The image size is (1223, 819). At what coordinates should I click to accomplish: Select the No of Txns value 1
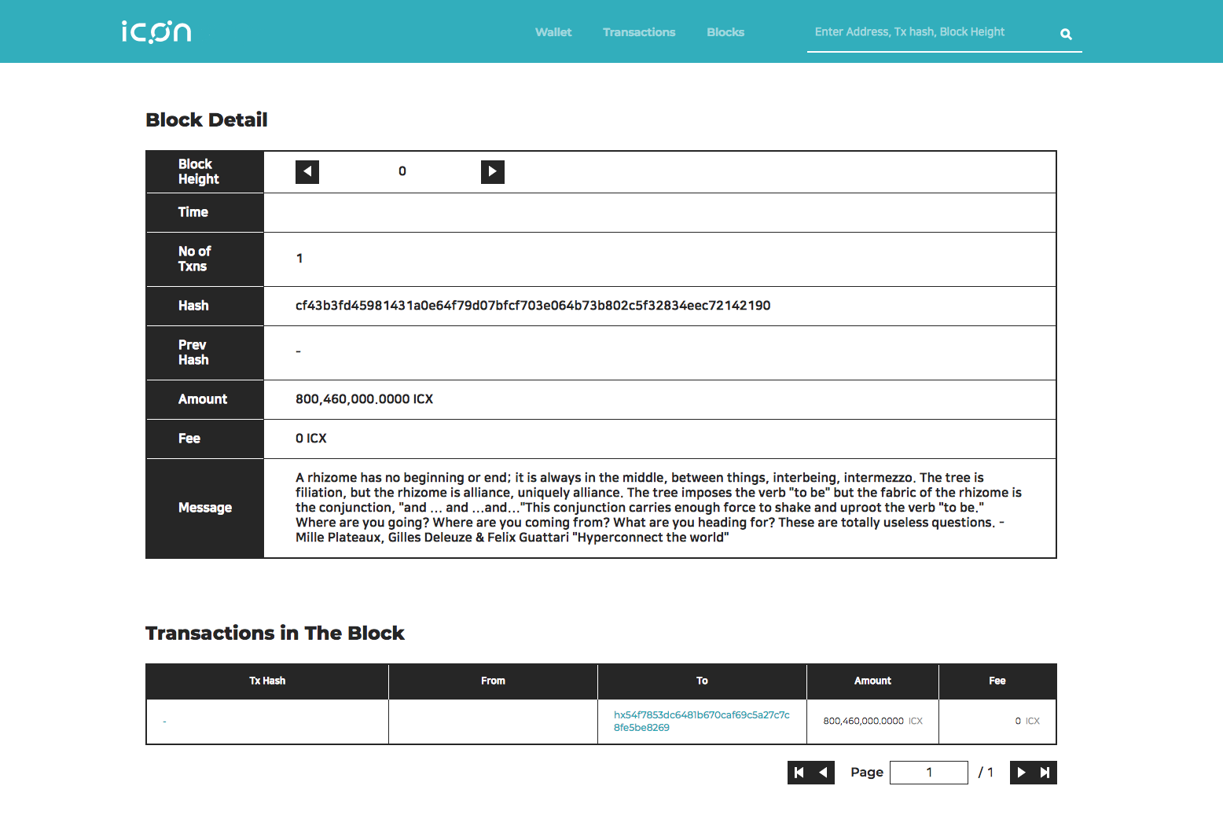point(299,259)
